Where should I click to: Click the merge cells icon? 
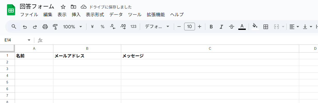[x=277, y=27]
